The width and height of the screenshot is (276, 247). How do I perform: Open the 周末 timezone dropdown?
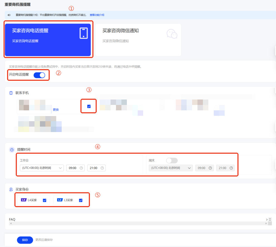click(x=171, y=168)
